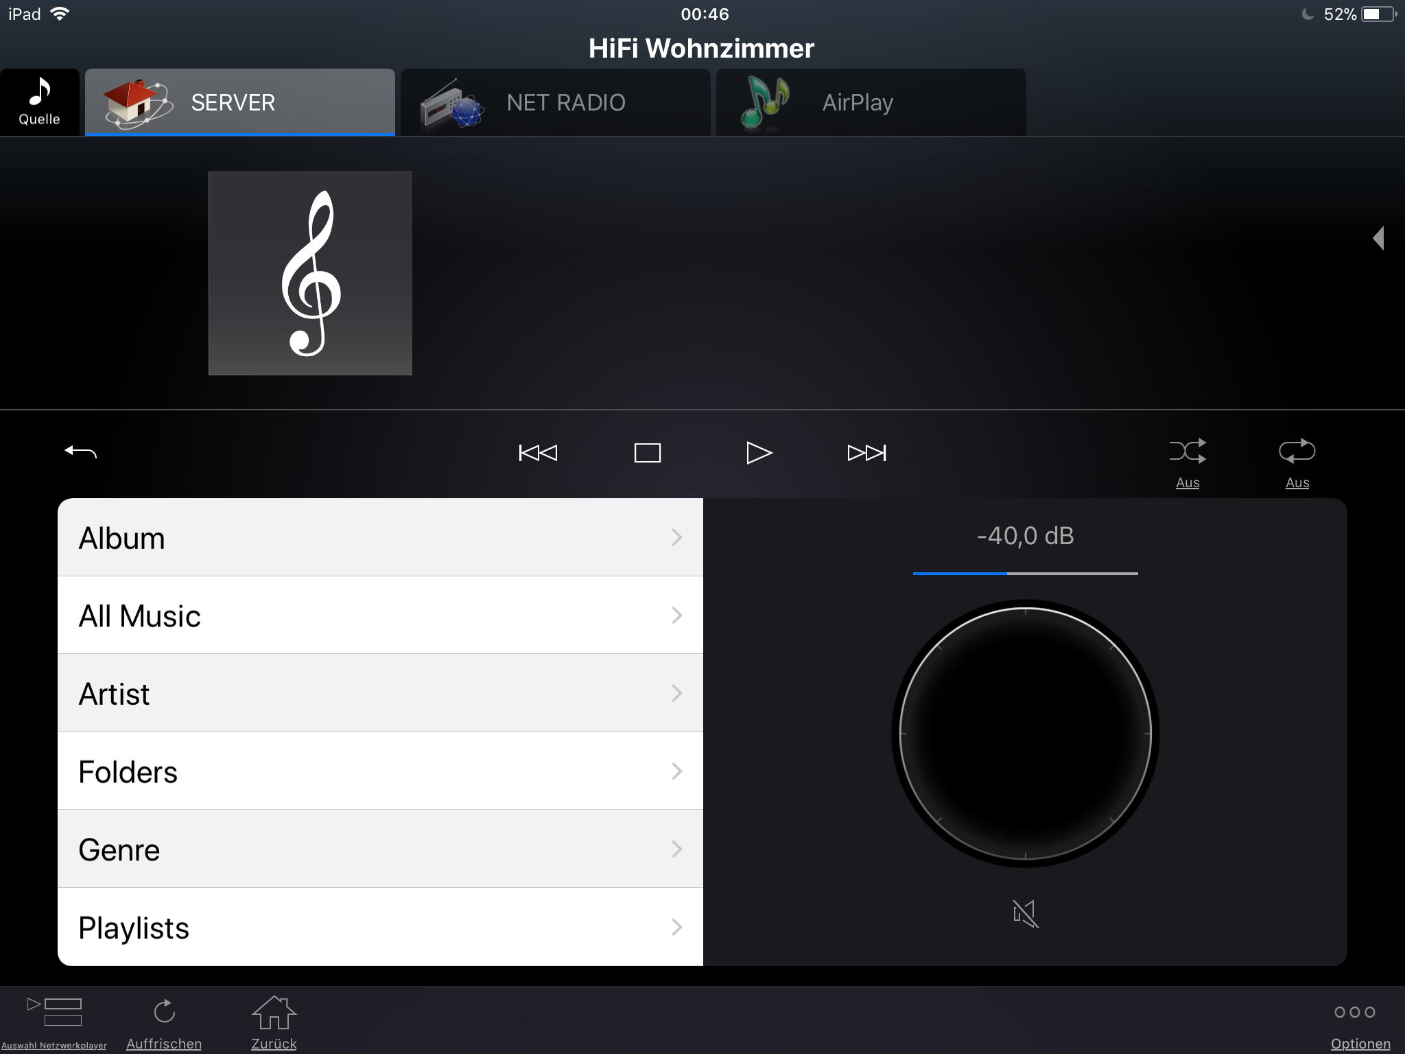Viewport: 1405px width, 1054px height.
Task: Click the -40,0 dB volume slider bar
Action: (1025, 573)
